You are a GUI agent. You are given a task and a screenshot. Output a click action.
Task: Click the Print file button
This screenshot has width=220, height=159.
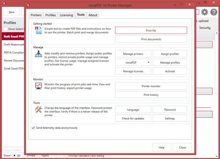[151, 30]
